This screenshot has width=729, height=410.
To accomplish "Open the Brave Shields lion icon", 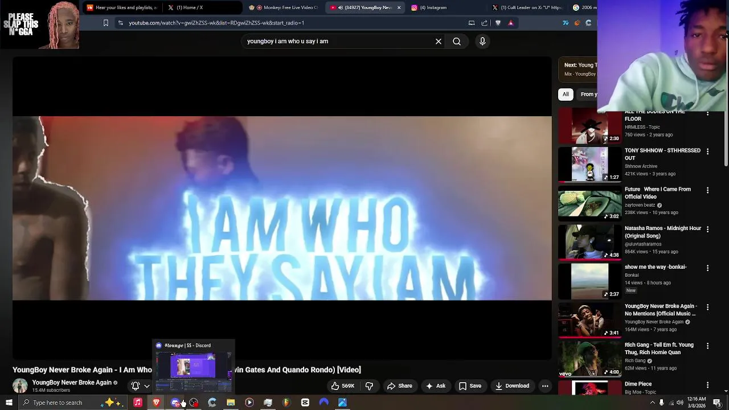I will click(x=498, y=23).
